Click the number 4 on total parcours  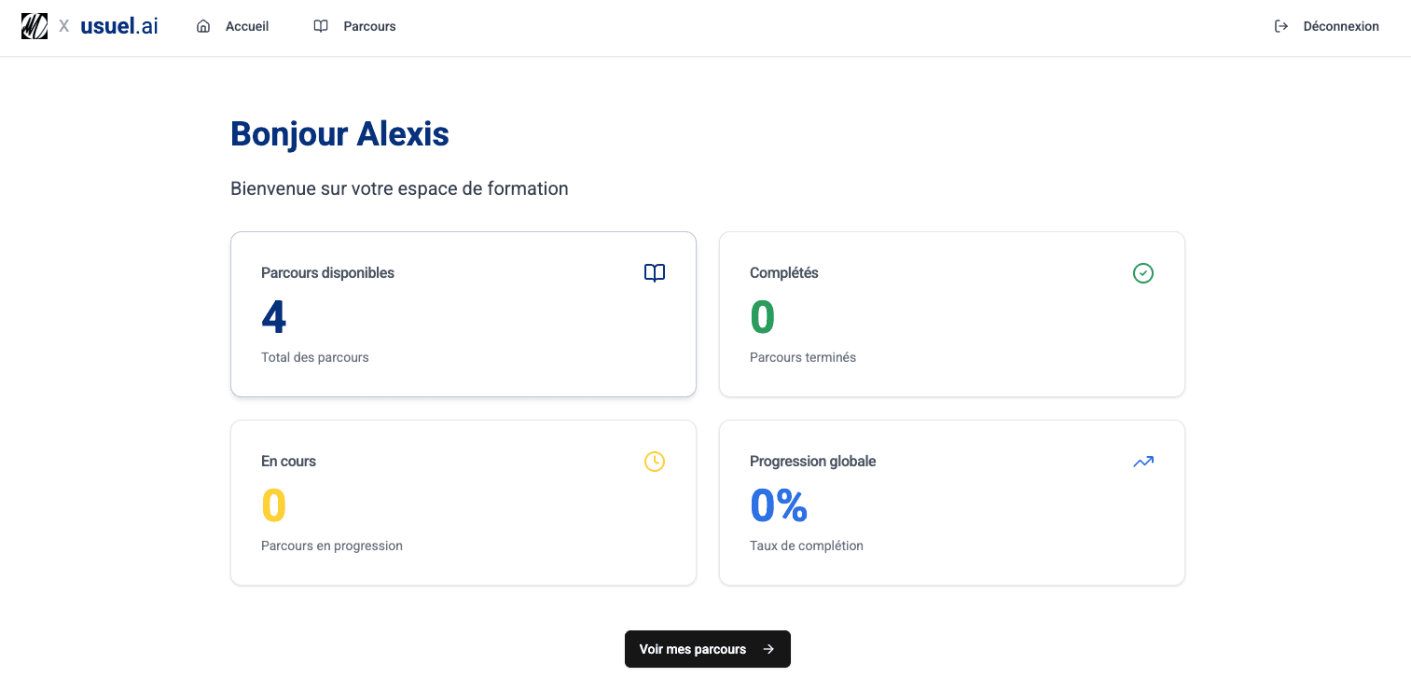(x=273, y=317)
